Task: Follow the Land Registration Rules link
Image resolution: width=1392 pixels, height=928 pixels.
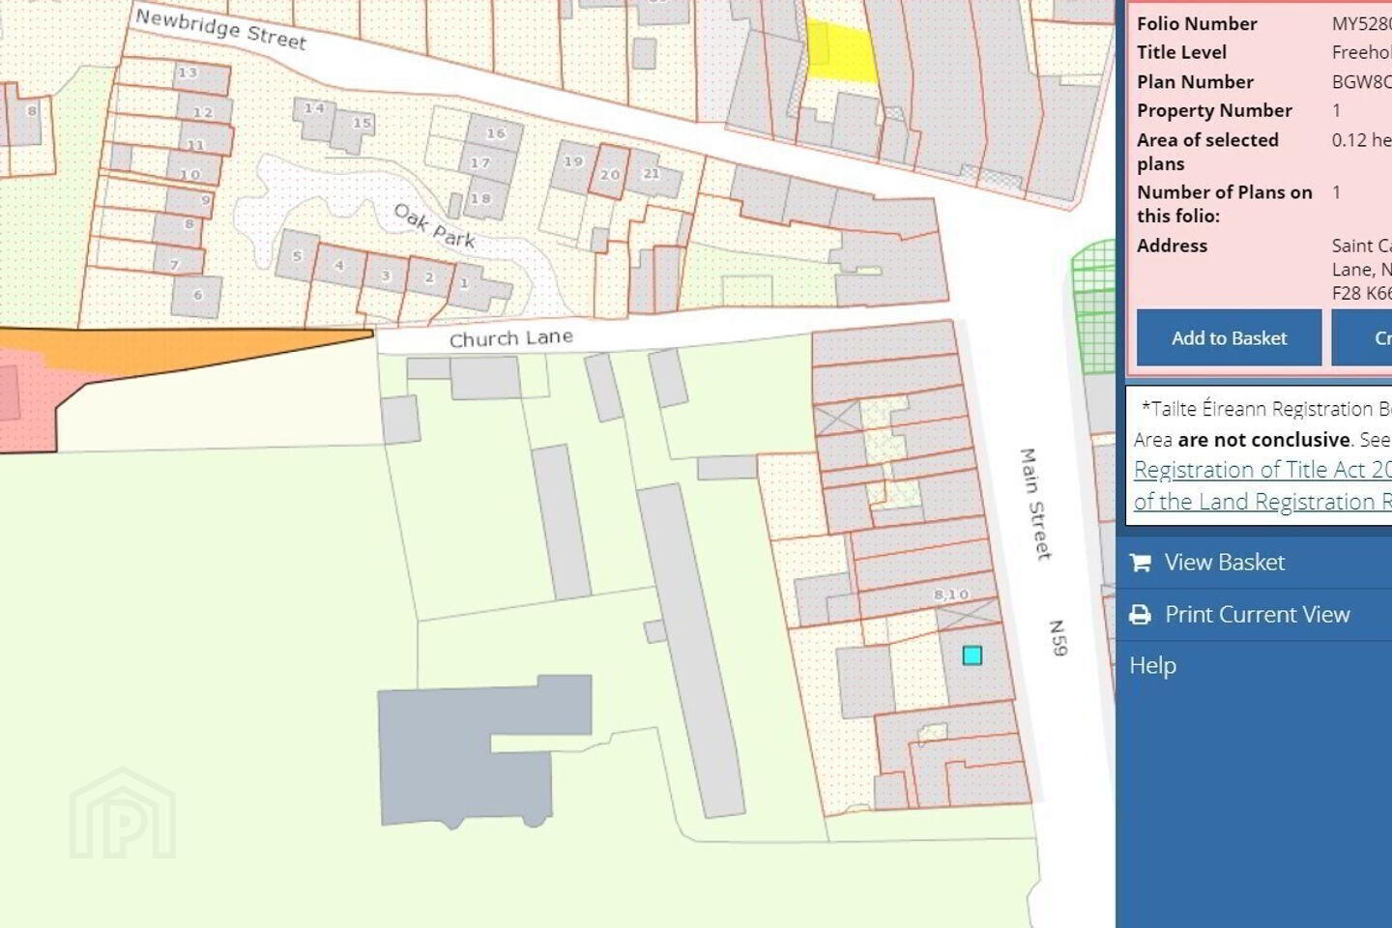Action: [x=1262, y=502]
